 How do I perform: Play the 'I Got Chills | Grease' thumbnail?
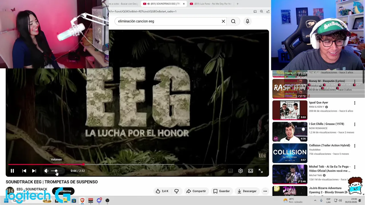point(290,132)
